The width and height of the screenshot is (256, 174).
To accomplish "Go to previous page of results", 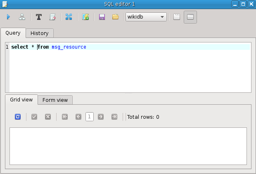I will (x=78, y=117).
